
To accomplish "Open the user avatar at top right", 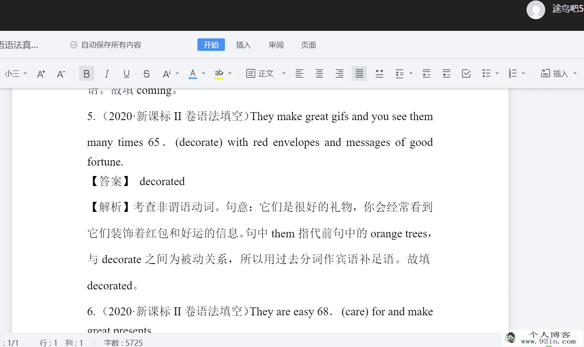I will click(x=536, y=10).
